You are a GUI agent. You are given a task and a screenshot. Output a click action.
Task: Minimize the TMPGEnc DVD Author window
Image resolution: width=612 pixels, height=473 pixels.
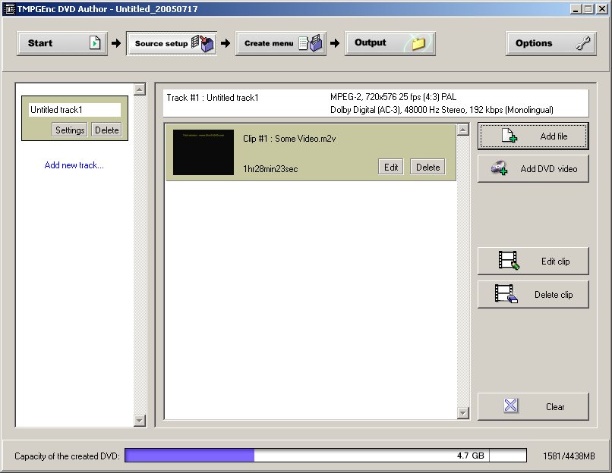coord(576,9)
